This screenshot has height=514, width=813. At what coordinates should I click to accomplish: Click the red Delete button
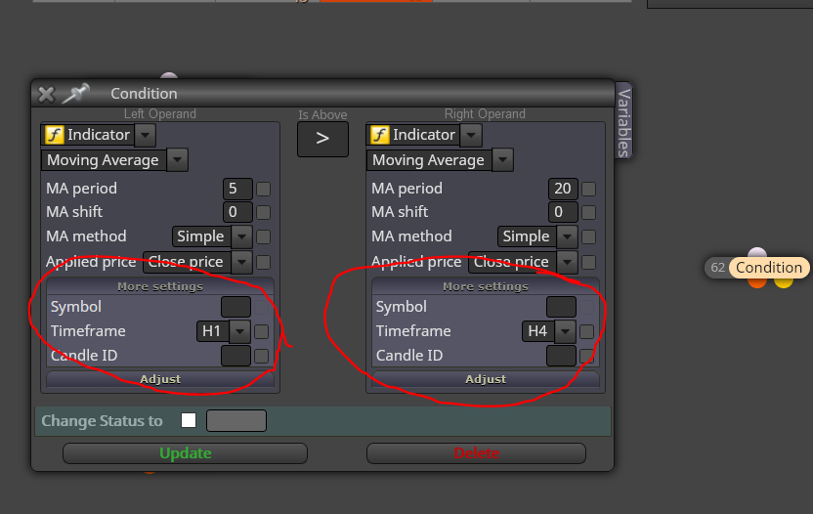(477, 453)
